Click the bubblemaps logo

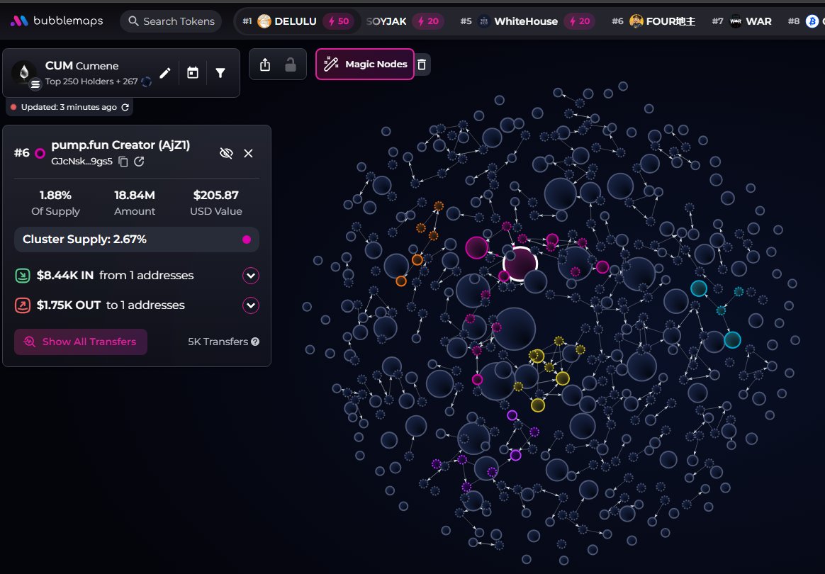pyautogui.click(x=57, y=21)
